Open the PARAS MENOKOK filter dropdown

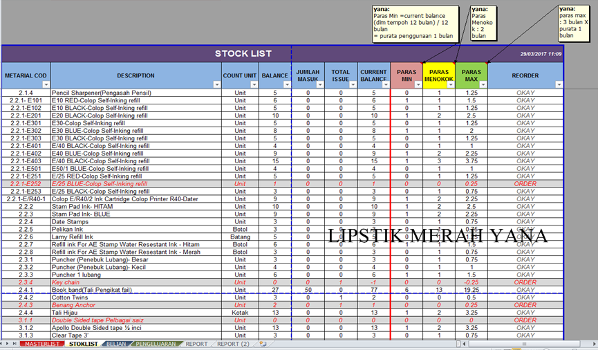[x=451, y=84]
